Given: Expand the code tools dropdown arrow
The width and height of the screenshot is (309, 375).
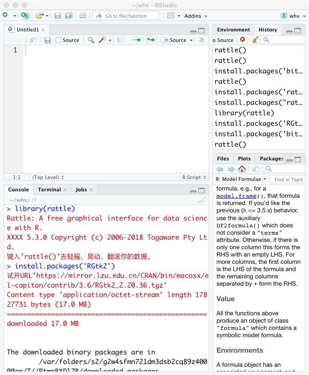Looking at the screenshot, I should pyautogui.click(x=110, y=41).
